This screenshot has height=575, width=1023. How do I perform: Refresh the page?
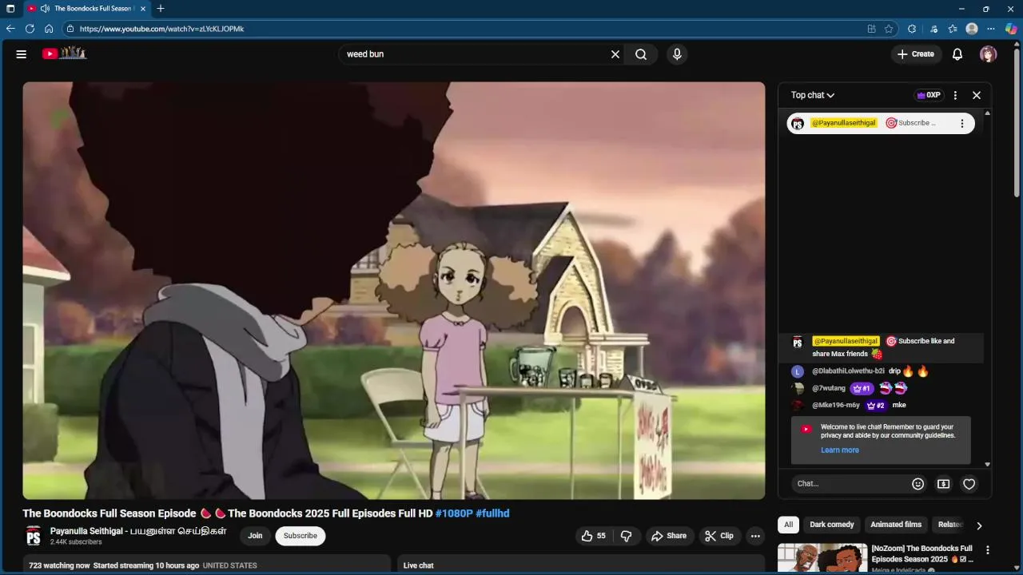(x=30, y=29)
